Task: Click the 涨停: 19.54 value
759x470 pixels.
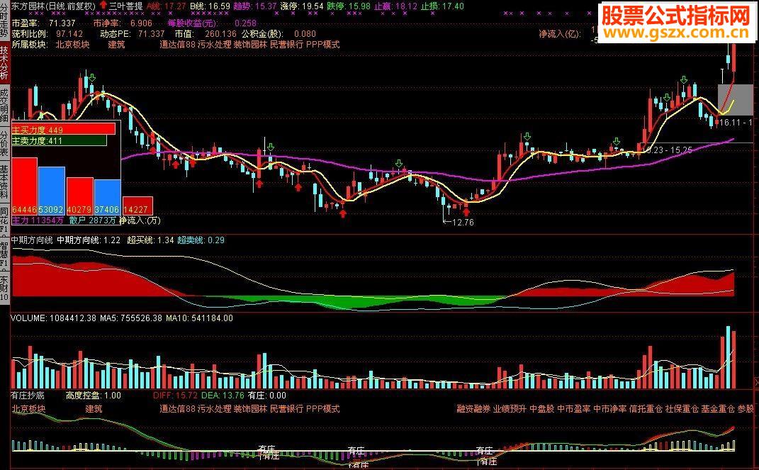Action: pos(302,6)
